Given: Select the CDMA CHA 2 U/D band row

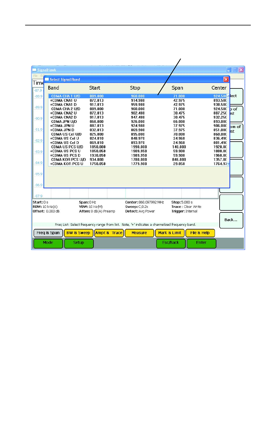Looking at the screenshot, I should 138,109.
